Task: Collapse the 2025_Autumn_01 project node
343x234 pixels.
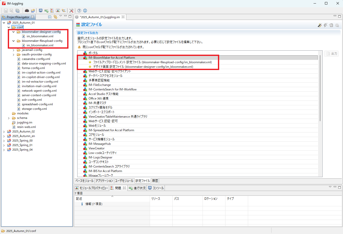Action: 4,23
